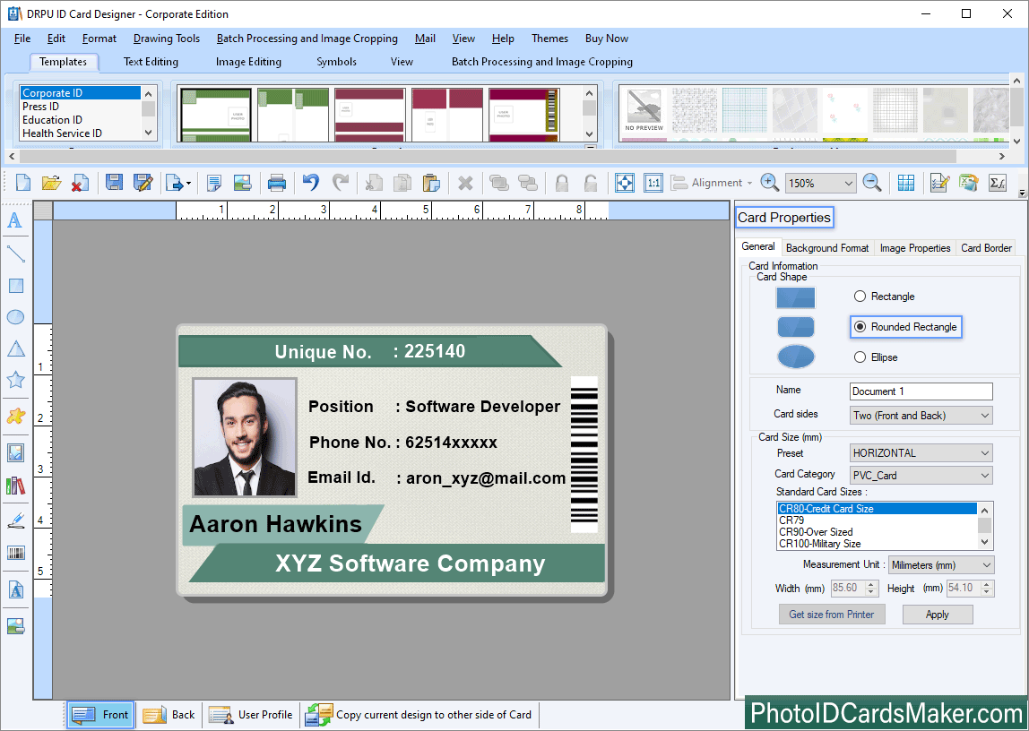
Task: Open the Themes menu
Action: pos(549,39)
